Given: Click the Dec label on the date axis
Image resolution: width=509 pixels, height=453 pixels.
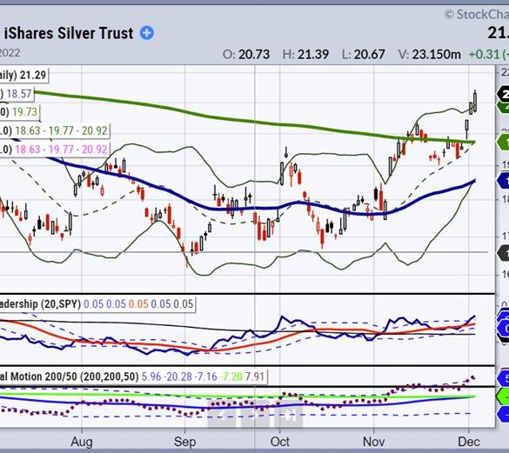Looking at the screenshot, I should coord(469,442).
